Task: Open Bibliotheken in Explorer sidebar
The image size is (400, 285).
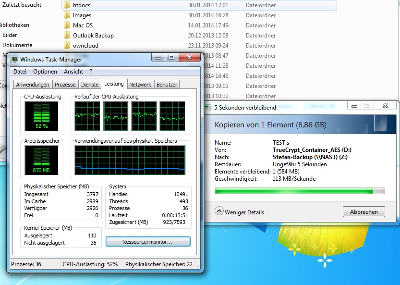Action: click(14, 25)
